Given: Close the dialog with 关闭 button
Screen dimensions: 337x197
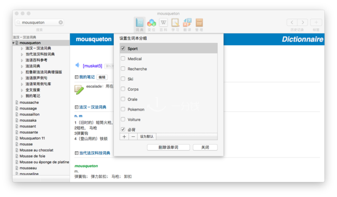Looking at the screenshot, I should point(205,147).
